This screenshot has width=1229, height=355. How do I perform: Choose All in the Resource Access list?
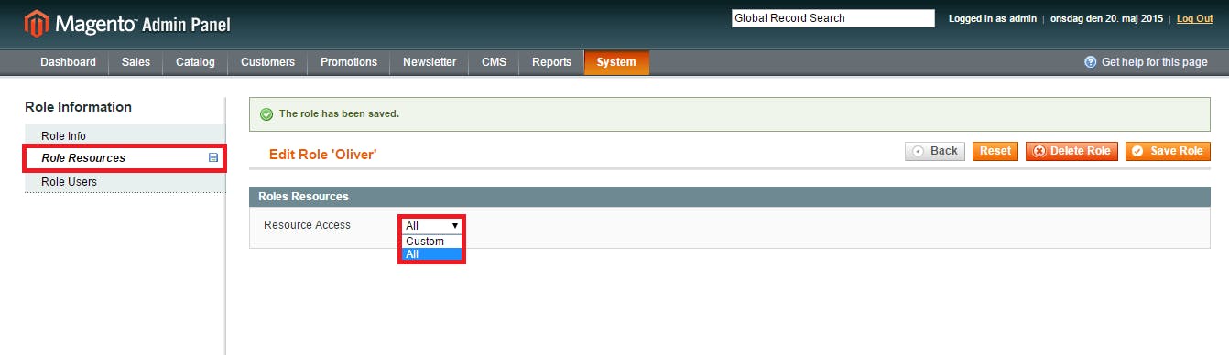[x=431, y=254]
